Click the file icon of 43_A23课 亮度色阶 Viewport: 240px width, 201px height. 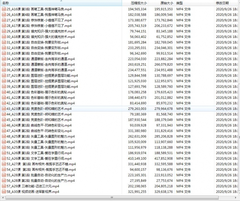[4, 109]
